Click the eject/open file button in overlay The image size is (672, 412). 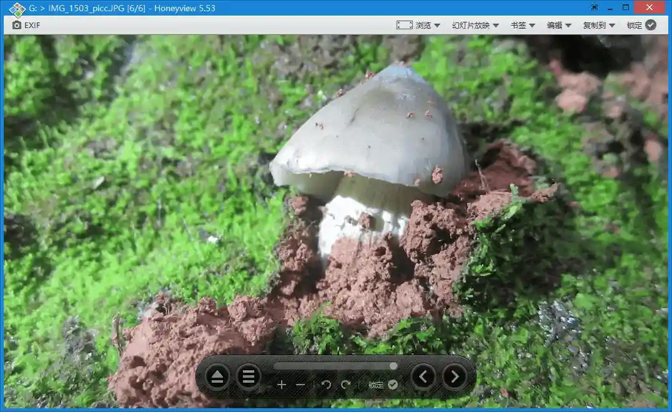(x=217, y=377)
